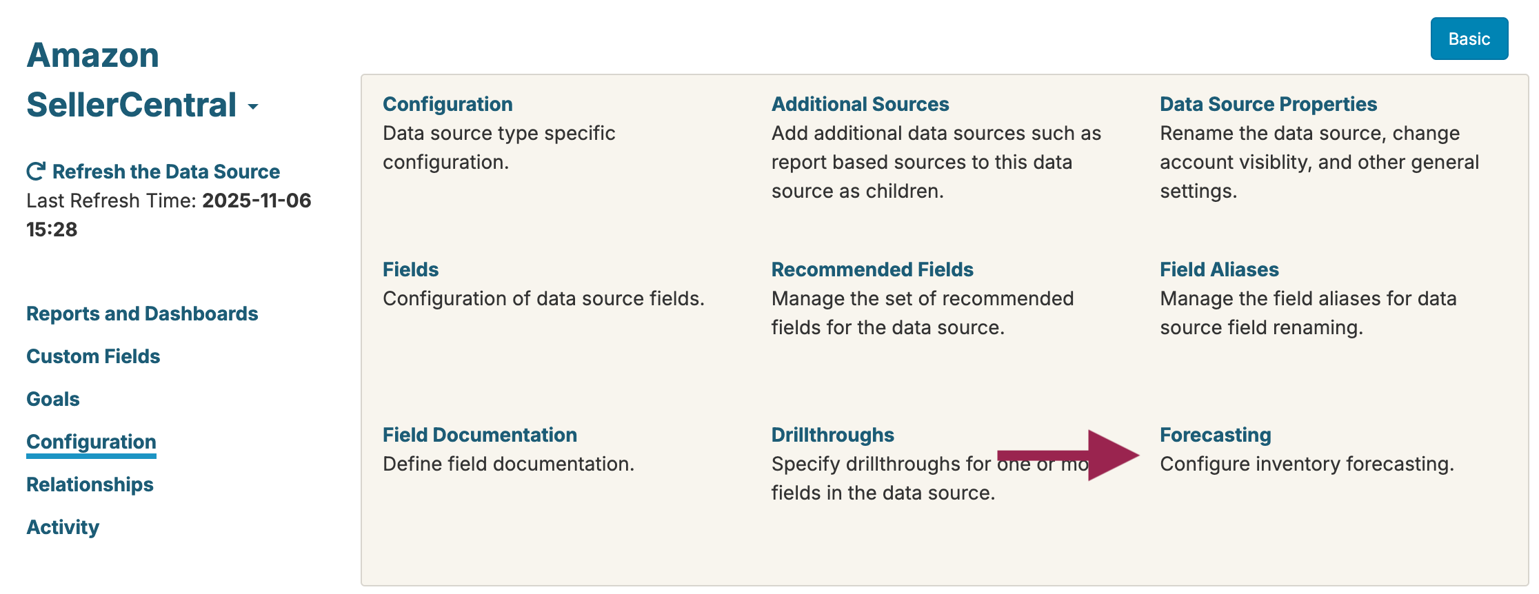View the Activity sidebar item
1539x594 pixels.
[63, 527]
